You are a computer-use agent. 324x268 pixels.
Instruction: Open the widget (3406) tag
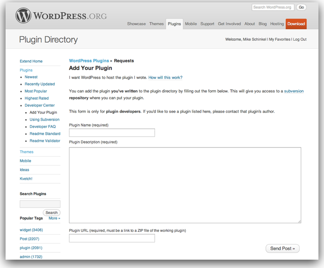pyautogui.click(x=31, y=230)
